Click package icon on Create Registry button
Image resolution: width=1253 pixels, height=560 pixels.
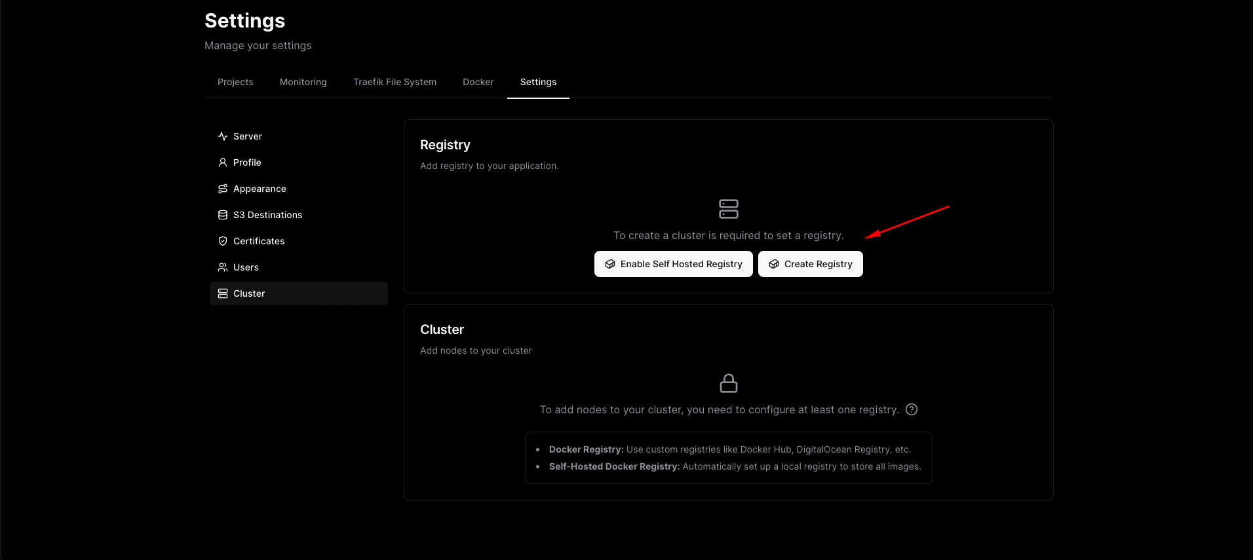tap(774, 264)
